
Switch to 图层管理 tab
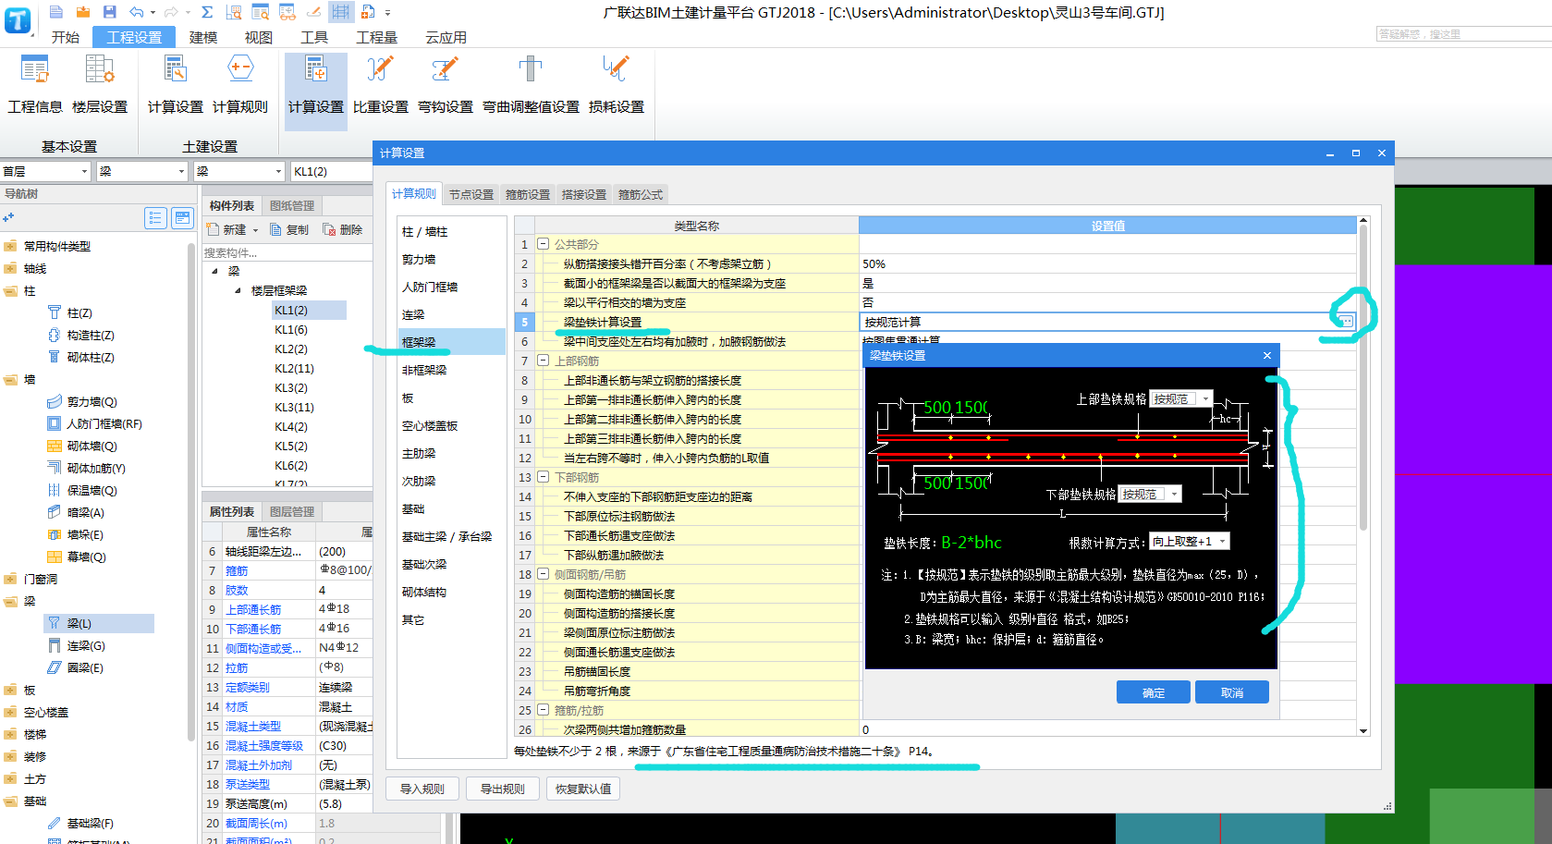(292, 512)
